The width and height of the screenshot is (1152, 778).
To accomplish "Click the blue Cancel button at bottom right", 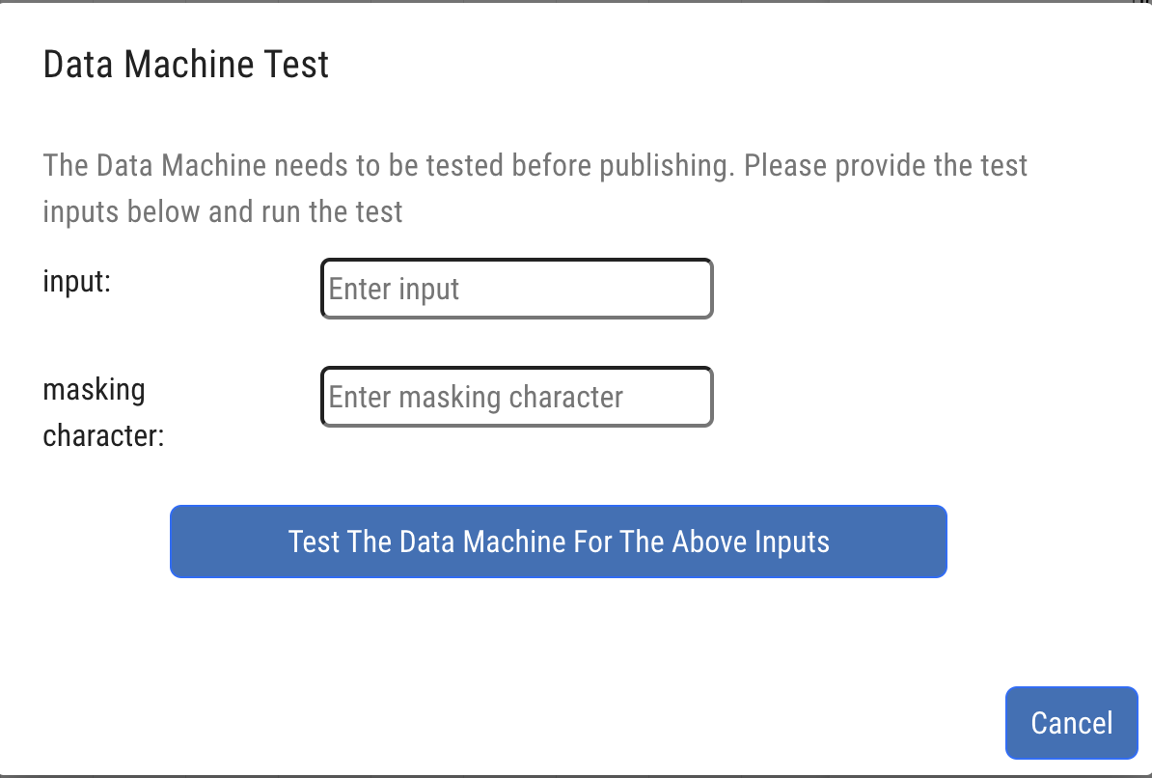I will click(1071, 723).
